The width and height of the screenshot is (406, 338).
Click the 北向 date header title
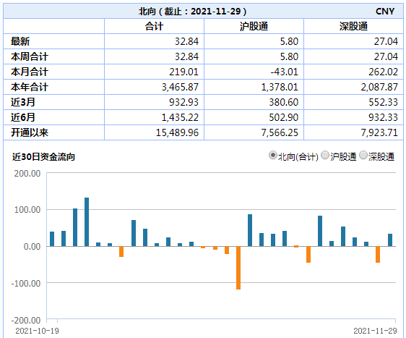click(x=192, y=11)
